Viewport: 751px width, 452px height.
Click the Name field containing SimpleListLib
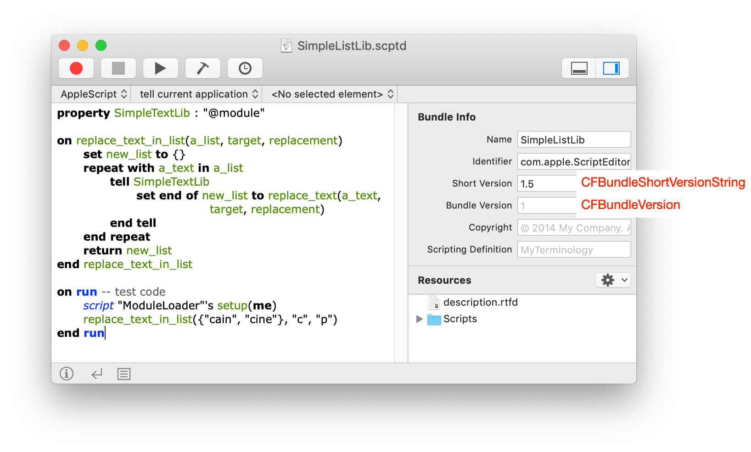click(573, 140)
